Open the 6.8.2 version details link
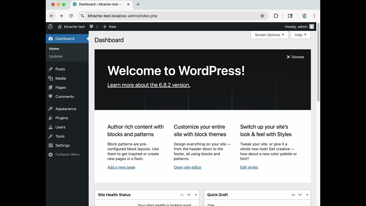366x206 pixels. point(149,85)
